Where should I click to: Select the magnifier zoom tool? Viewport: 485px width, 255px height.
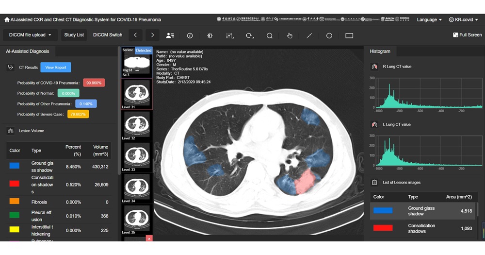(269, 35)
